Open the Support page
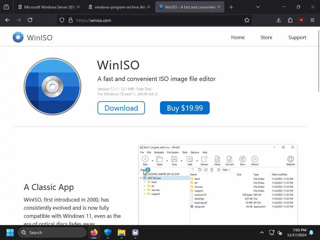The height and width of the screenshot is (240, 320). tap(297, 37)
